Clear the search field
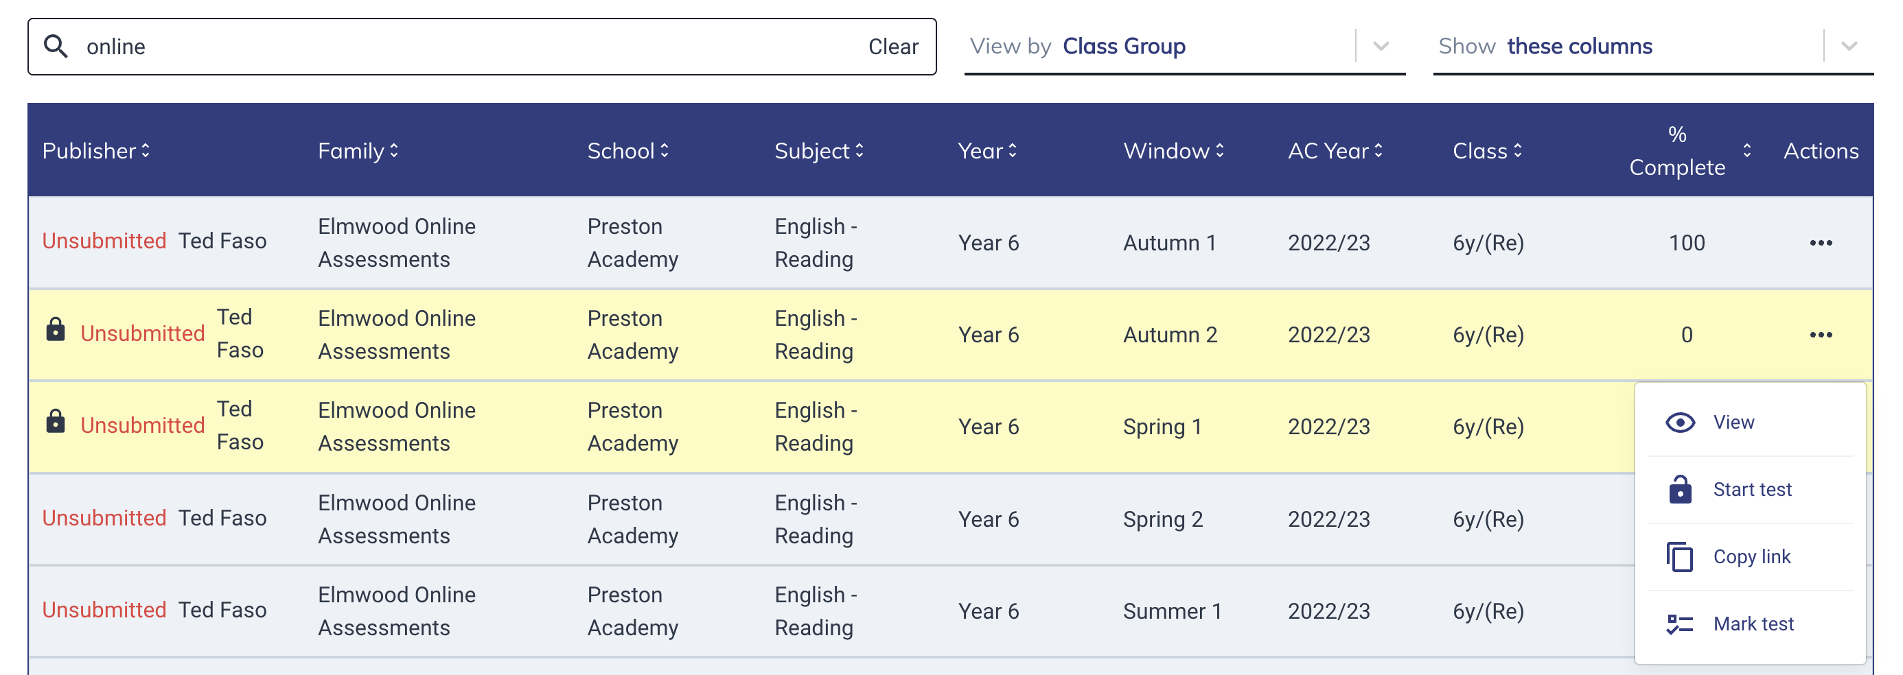 point(892,47)
